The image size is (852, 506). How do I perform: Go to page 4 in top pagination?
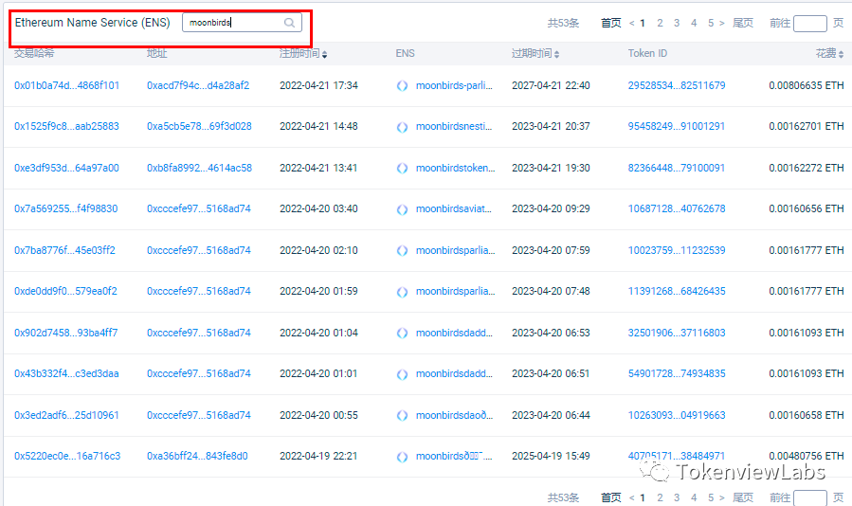coord(694,23)
